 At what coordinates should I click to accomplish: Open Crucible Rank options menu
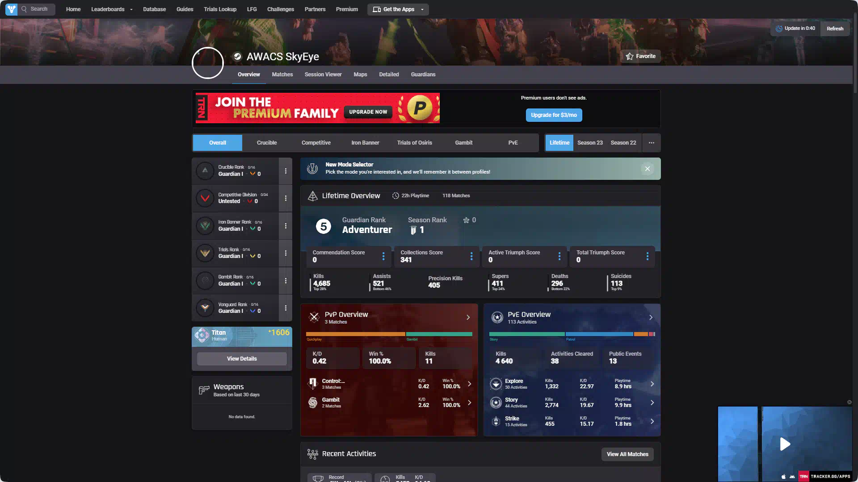click(286, 171)
